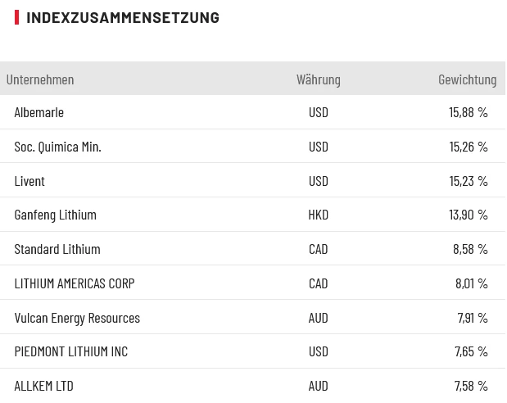Sort by the Währung column header
The image size is (507, 403).
318,79
